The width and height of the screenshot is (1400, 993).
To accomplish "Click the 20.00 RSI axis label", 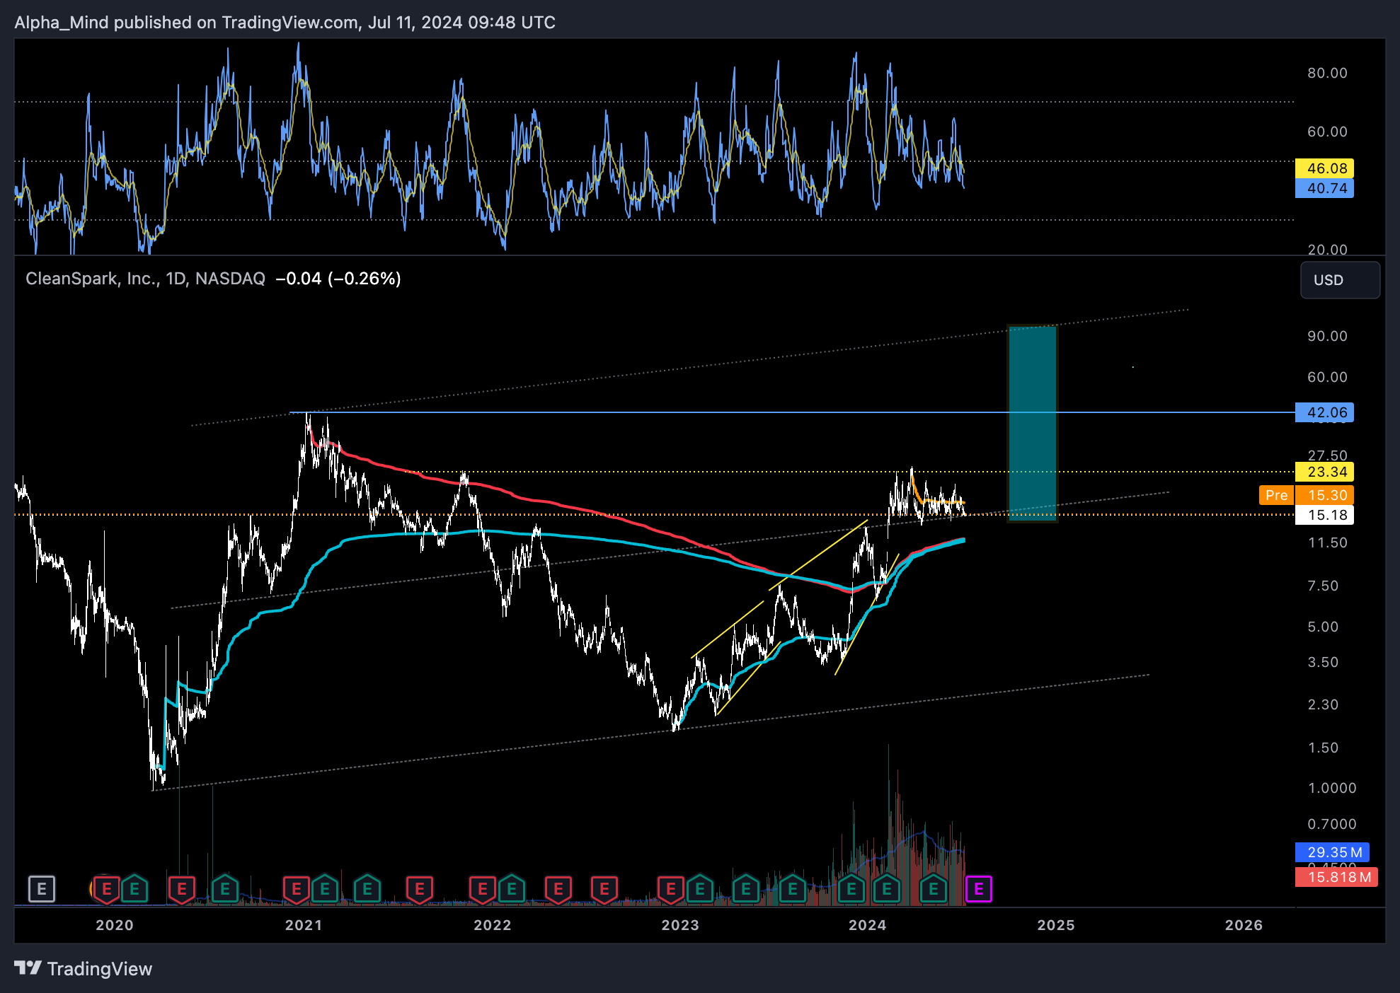I will click(x=1328, y=249).
